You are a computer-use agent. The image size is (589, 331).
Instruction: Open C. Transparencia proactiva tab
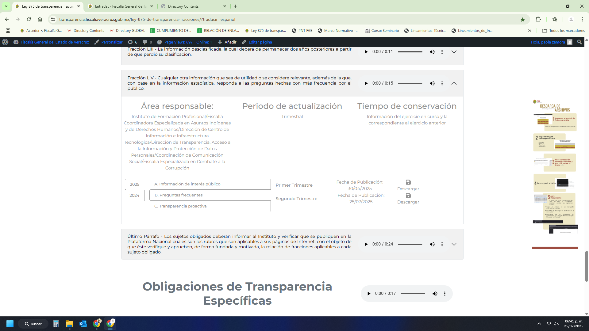tap(180, 206)
